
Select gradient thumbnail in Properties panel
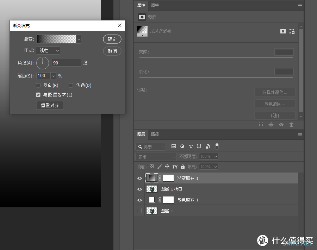pyautogui.click(x=142, y=31)
